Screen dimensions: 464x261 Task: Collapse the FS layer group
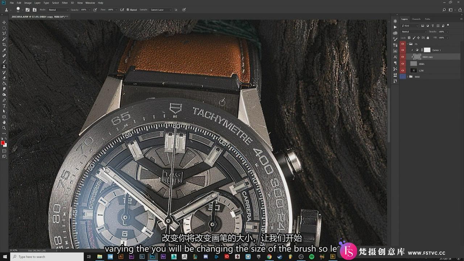(407, 44)
